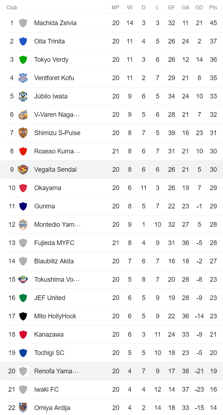Sort the table by the Pts column
Image resolution: width=223 pixels, height=415 pixels.
click(x=213, y=7)
